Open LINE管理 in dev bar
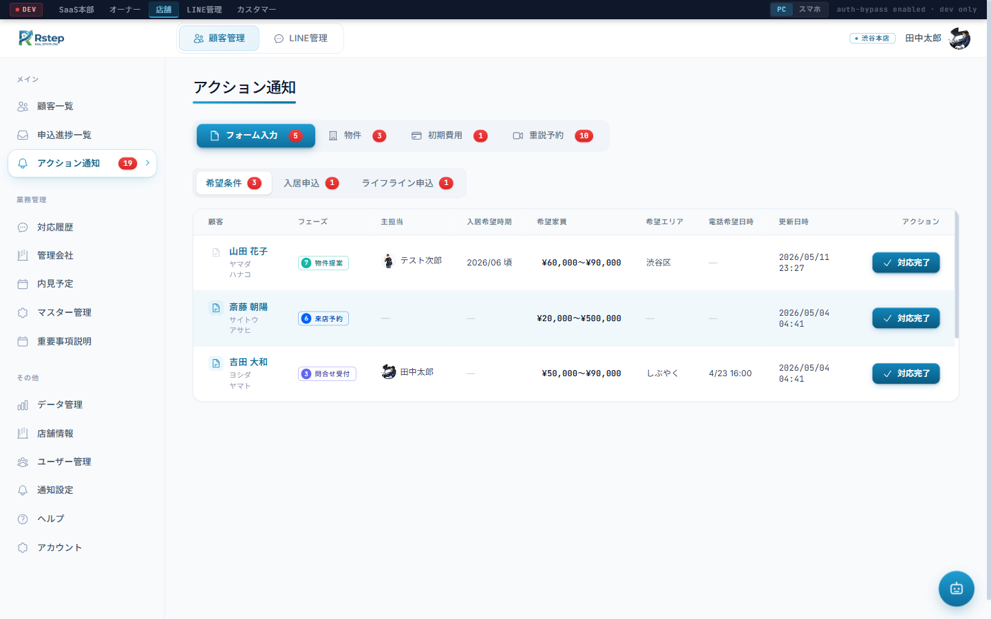This screenshot has height=619, width=991. [204, 10]
